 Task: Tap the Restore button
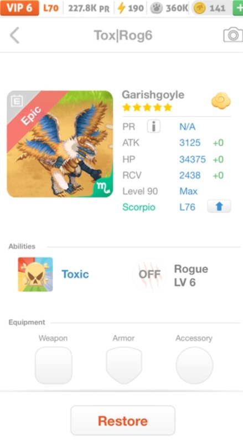click(x=123, y=421)
